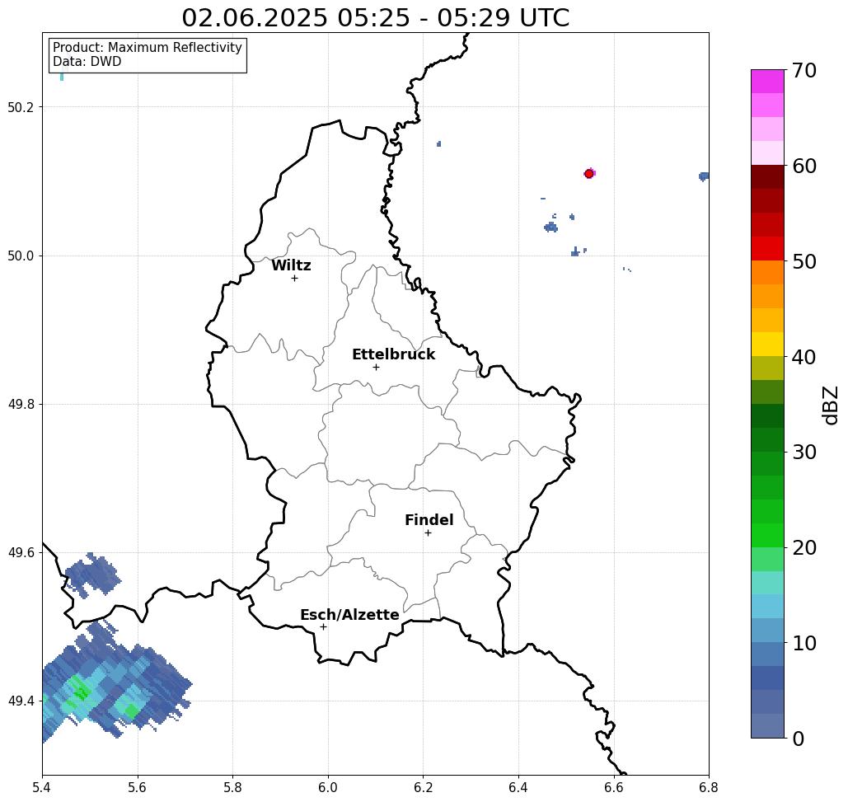The width and height of the screenshot is (848, 802).
Task: Click the date and time title
Action: click(x=375, y=17)
